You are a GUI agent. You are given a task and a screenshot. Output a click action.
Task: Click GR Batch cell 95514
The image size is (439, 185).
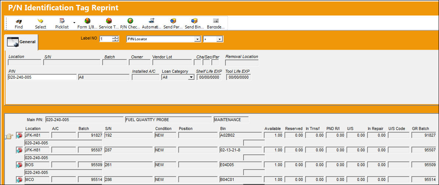coord(424,180)
